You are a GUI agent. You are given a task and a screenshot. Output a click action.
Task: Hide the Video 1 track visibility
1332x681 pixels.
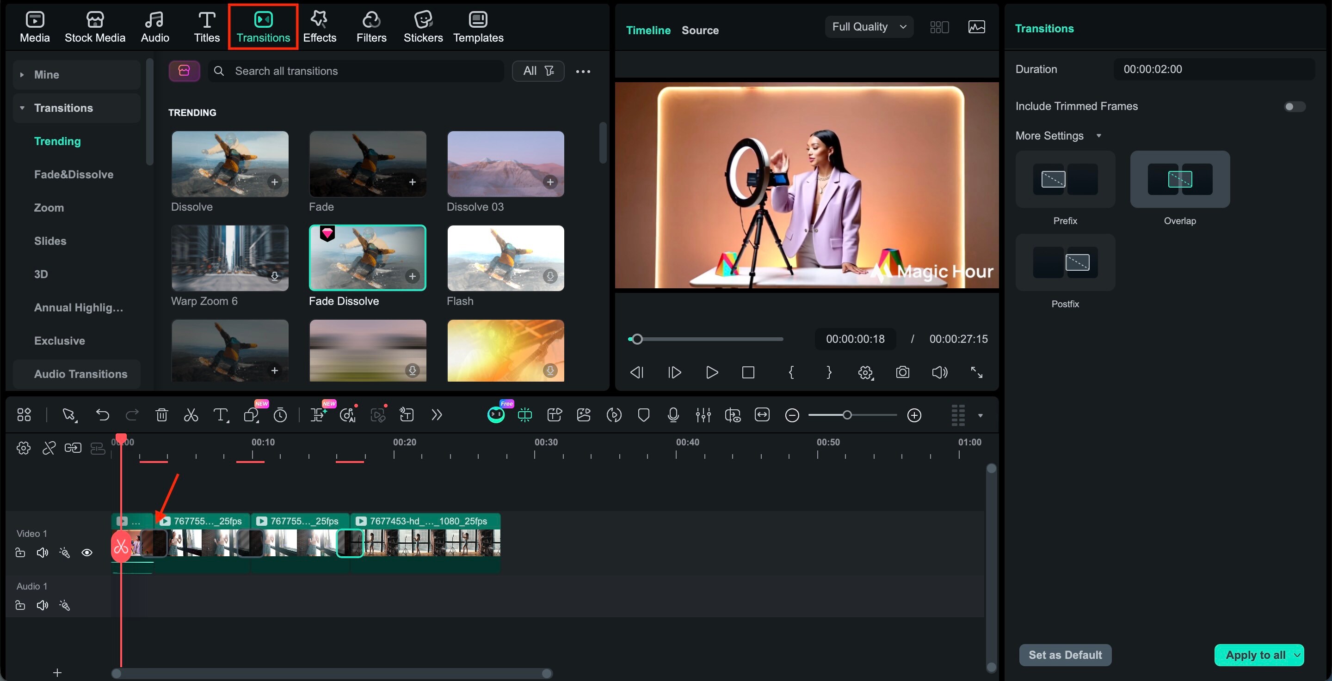[x=87, y=553]
